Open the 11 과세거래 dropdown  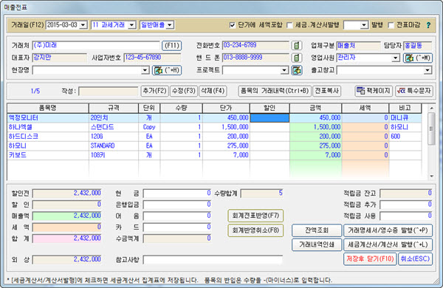[x=131, y=25]
